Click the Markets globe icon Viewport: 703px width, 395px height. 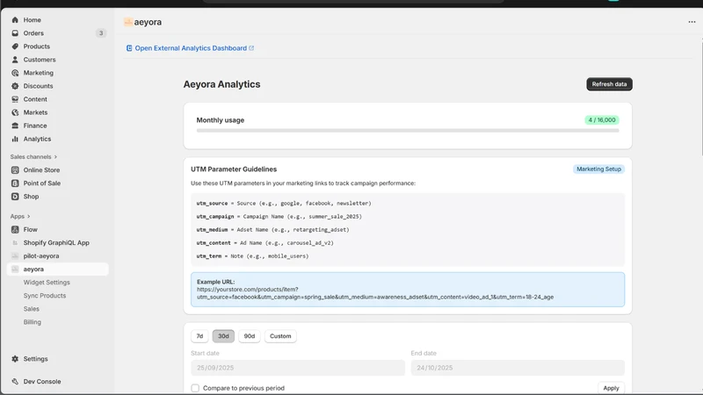pyautogui.click(x=15, y=112)
